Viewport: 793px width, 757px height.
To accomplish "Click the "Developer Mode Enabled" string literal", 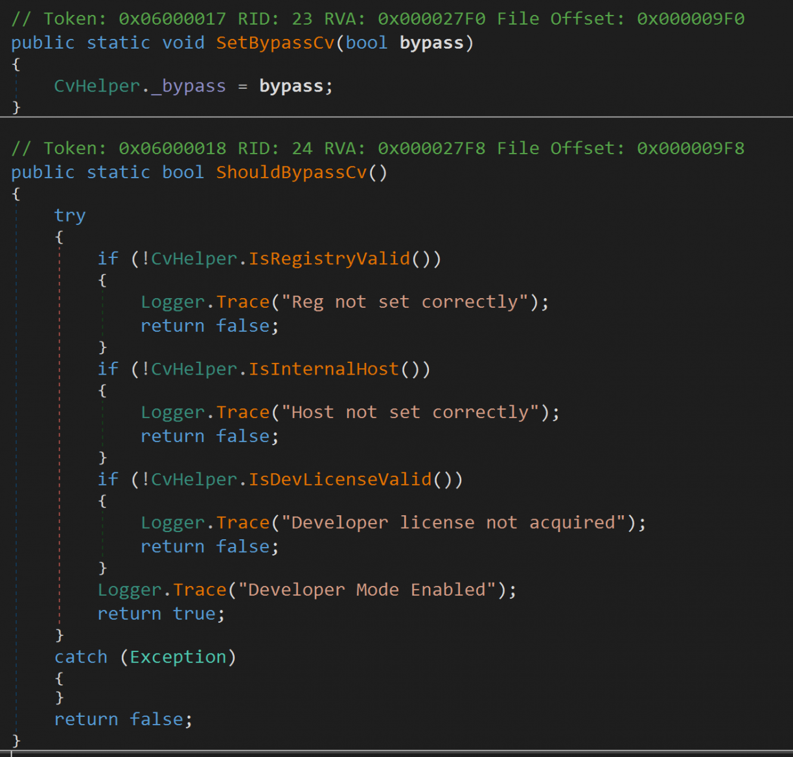I will tap(367, 590).
